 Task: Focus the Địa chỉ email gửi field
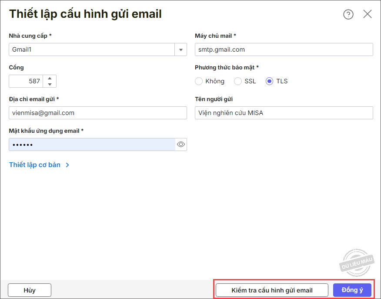(97, 113)
